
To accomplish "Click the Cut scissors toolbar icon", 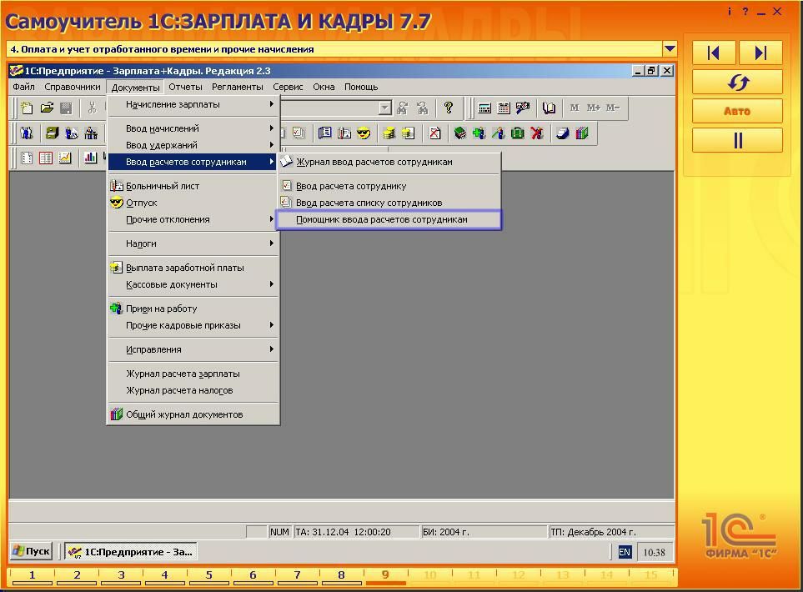I will 93,108.
